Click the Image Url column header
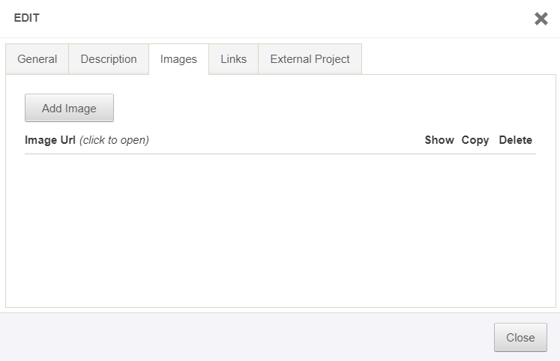The height and width of the screenshot is (361, 560). click(50, 140)
